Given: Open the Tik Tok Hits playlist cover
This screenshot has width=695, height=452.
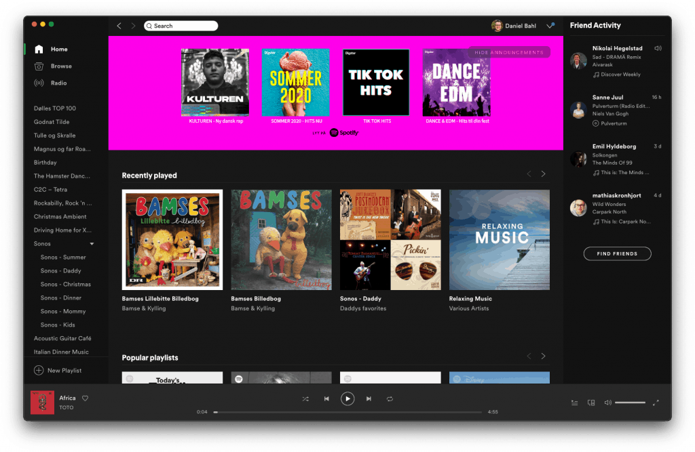Looking at the screenshot, I should point(376,83).
